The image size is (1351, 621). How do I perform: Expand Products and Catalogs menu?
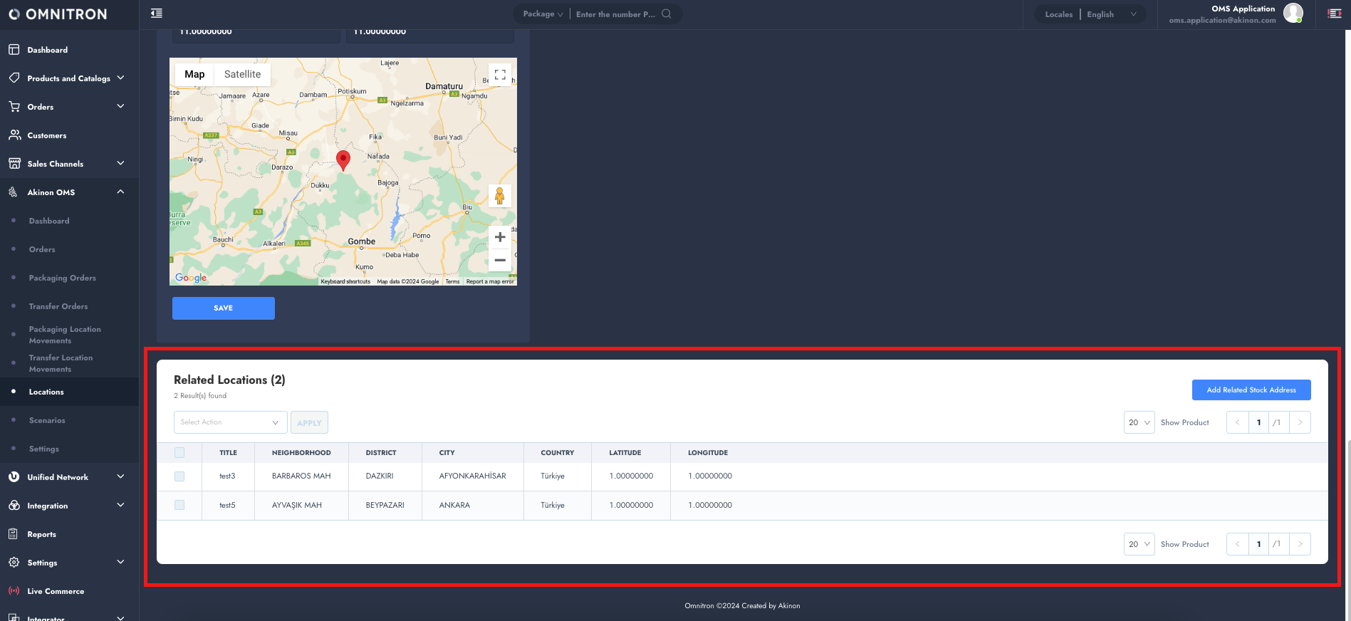click(69, 78)
